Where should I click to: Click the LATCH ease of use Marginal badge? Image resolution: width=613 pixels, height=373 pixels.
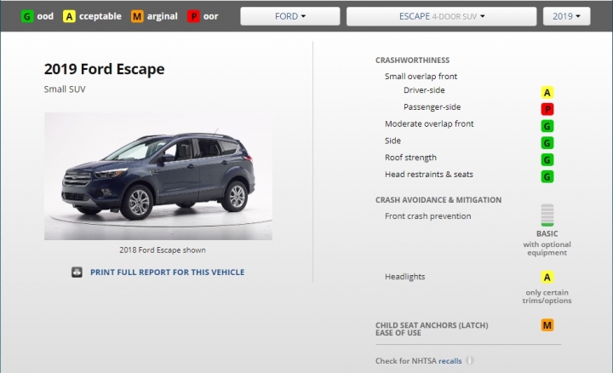pos(547,325)
